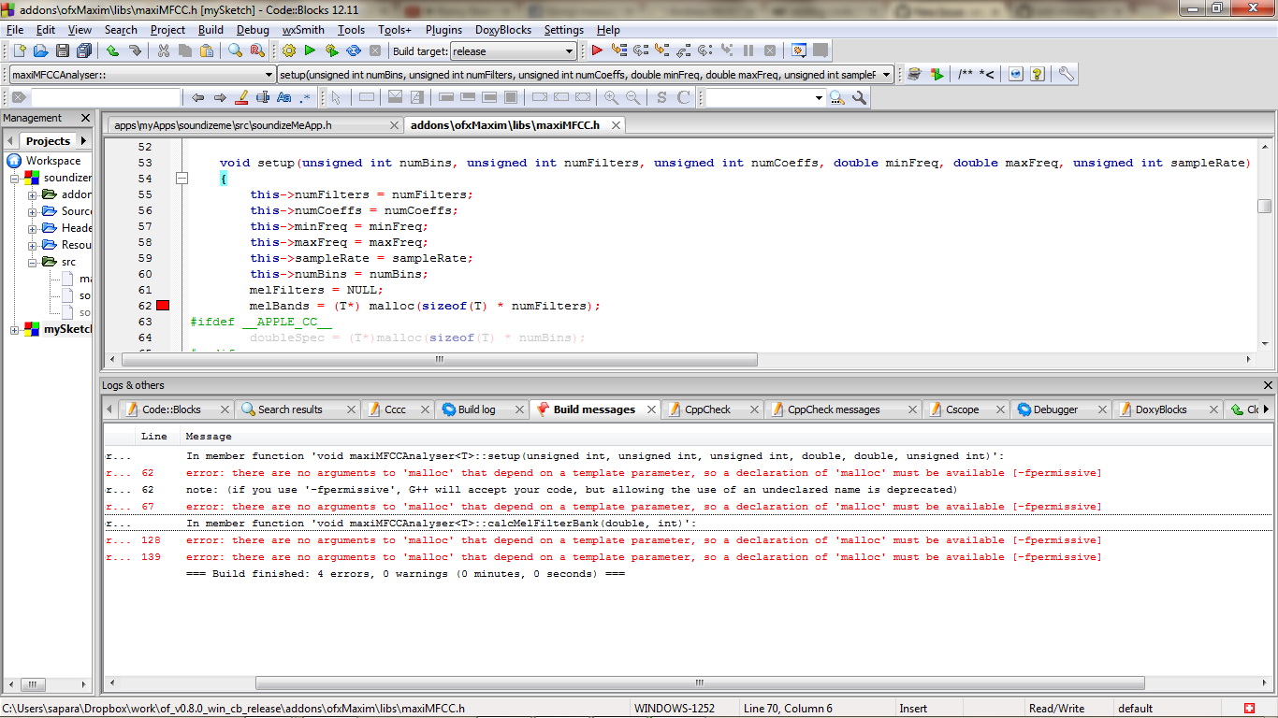Open the File menu

[15, 30]
